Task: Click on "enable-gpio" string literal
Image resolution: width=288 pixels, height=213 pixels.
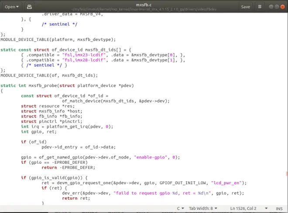Action: tap(151, 157)
